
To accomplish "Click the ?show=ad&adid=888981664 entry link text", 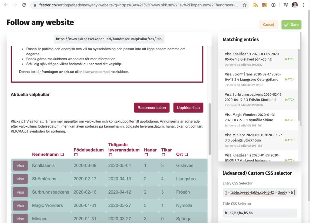I will point(243,125).
